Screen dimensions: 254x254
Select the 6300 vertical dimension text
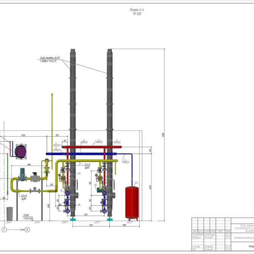(x=163, y=135)
